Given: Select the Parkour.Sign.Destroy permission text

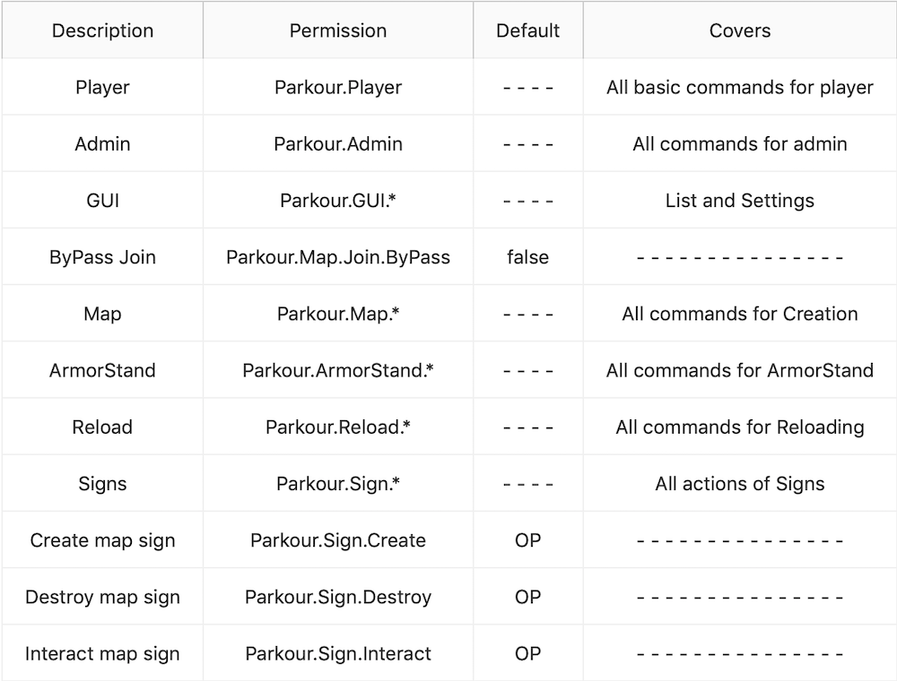Looking at the screenshot, I should pos(338,597).
